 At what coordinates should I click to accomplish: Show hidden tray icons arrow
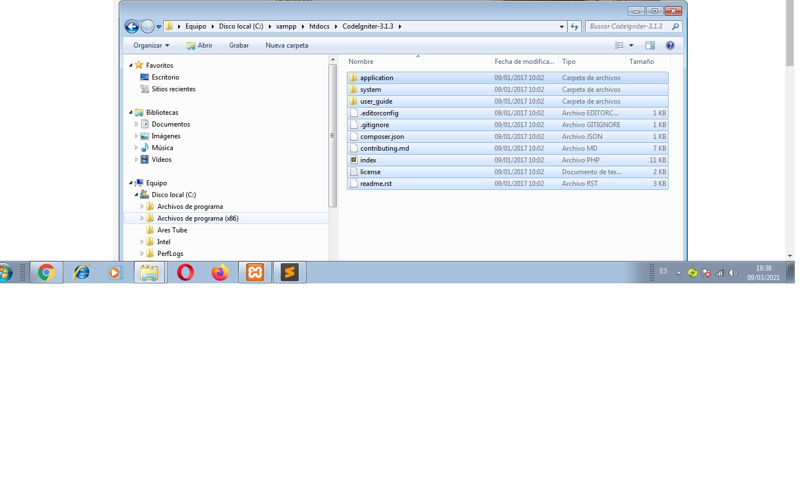pos(679,273)
